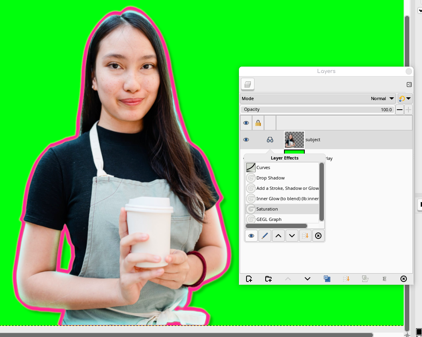Screen dimensions: 422x337
Task: Click the navigation preview icon at canvas corner
Action: (407, 335)
